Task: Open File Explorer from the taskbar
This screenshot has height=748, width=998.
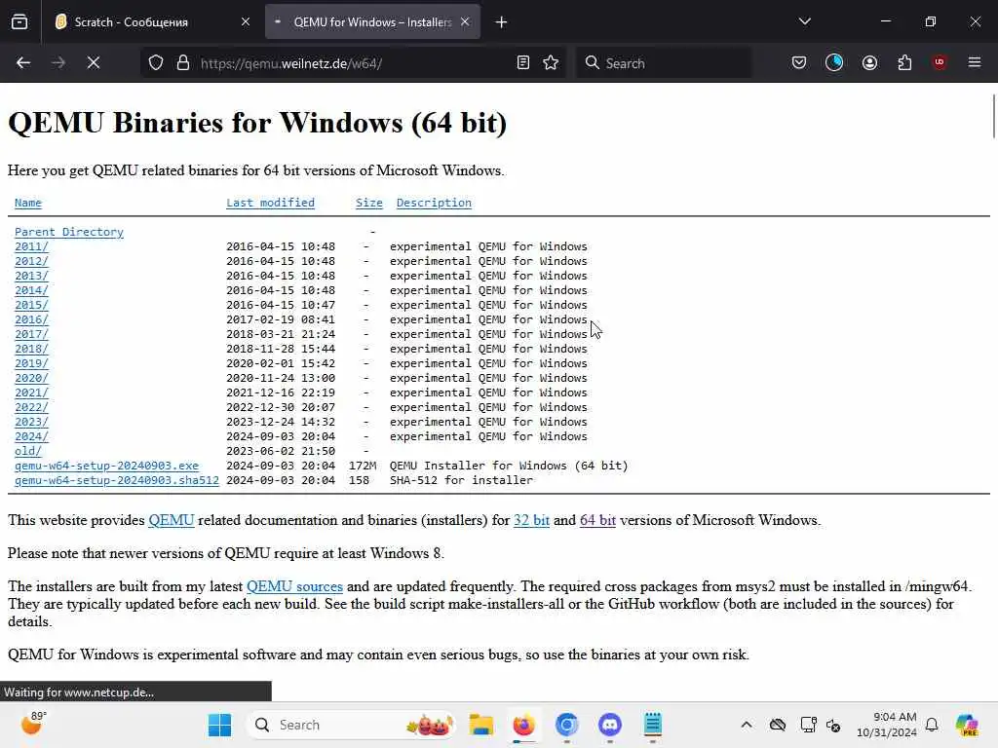Action: (481, 725)
